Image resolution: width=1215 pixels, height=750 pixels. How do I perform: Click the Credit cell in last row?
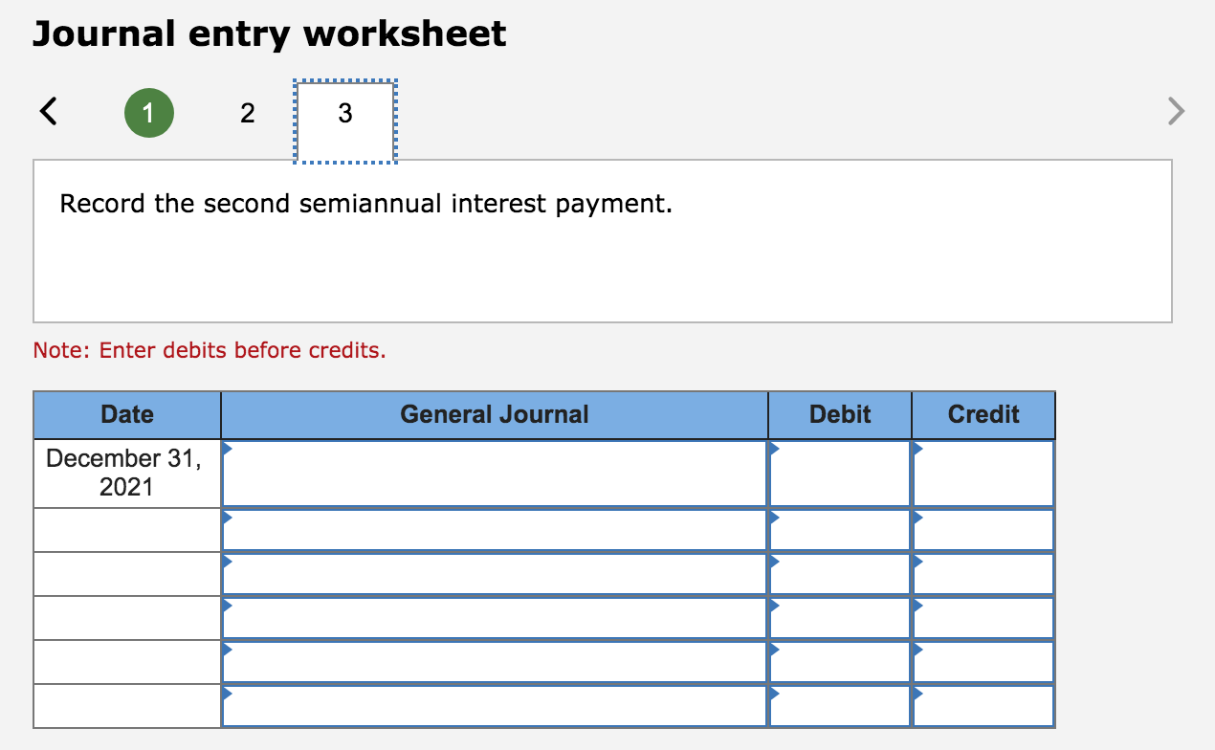pos(983,706)
